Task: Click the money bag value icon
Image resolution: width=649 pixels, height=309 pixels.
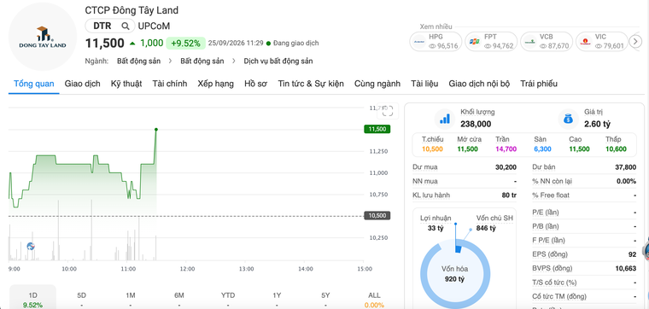Action: pos(568,120)
